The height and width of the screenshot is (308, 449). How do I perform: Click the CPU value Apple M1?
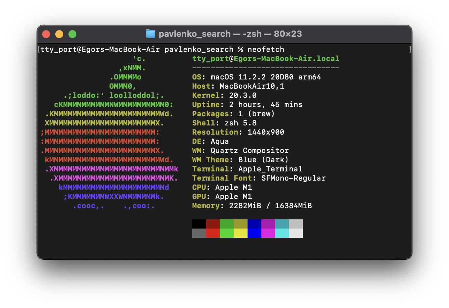(x=234, y=187)
